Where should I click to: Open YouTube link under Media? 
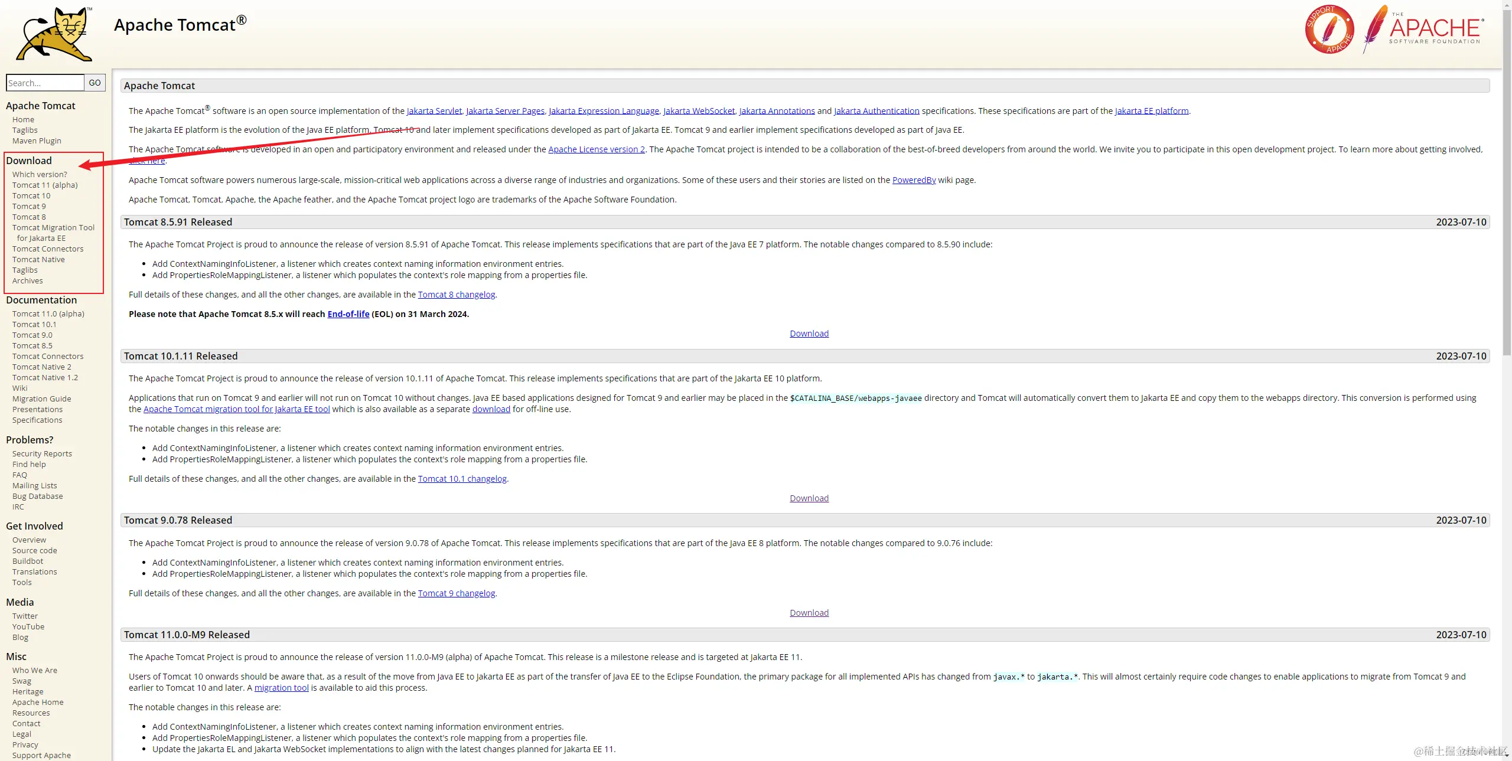click(28, 626)
